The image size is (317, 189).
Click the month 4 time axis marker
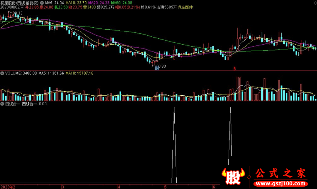pos(119,187)
